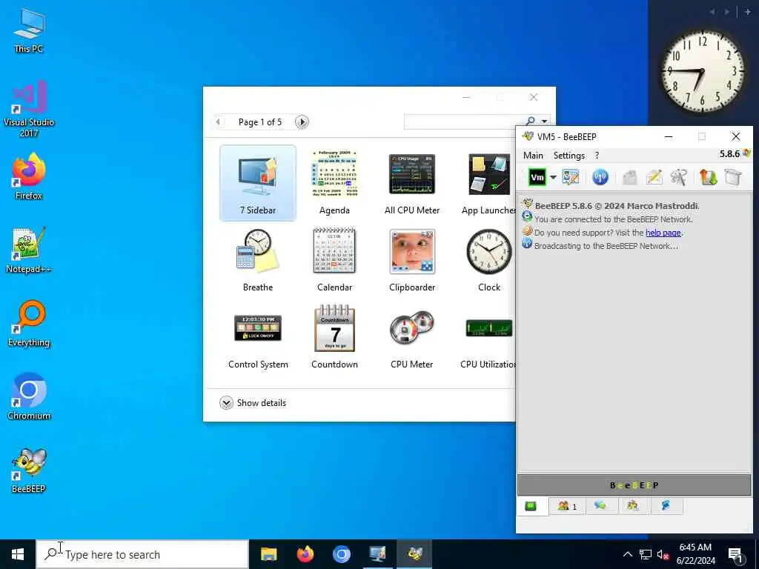759x569 pixels.
Task: Follow the help page link in BeeBEEP
Action: (x=663, y=233)
